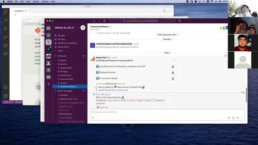Expand More in Slack sidebar
Screen dimensions: 258x145
coord(60,51)
